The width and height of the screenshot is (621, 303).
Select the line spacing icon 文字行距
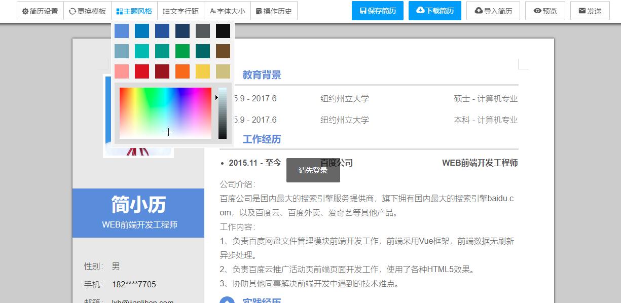tap(180, 10)
